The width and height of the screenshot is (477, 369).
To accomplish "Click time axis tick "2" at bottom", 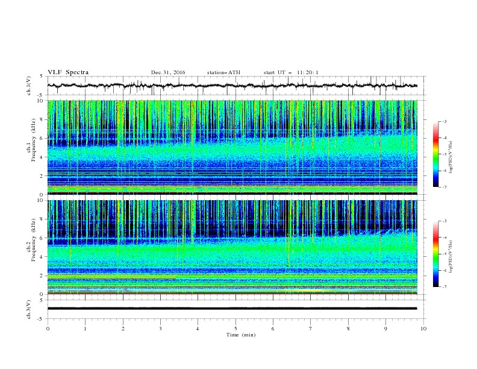I will point(123,329).
